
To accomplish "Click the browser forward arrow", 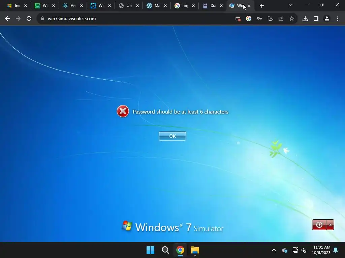I will pyautogui.click(x=18, y=19).
